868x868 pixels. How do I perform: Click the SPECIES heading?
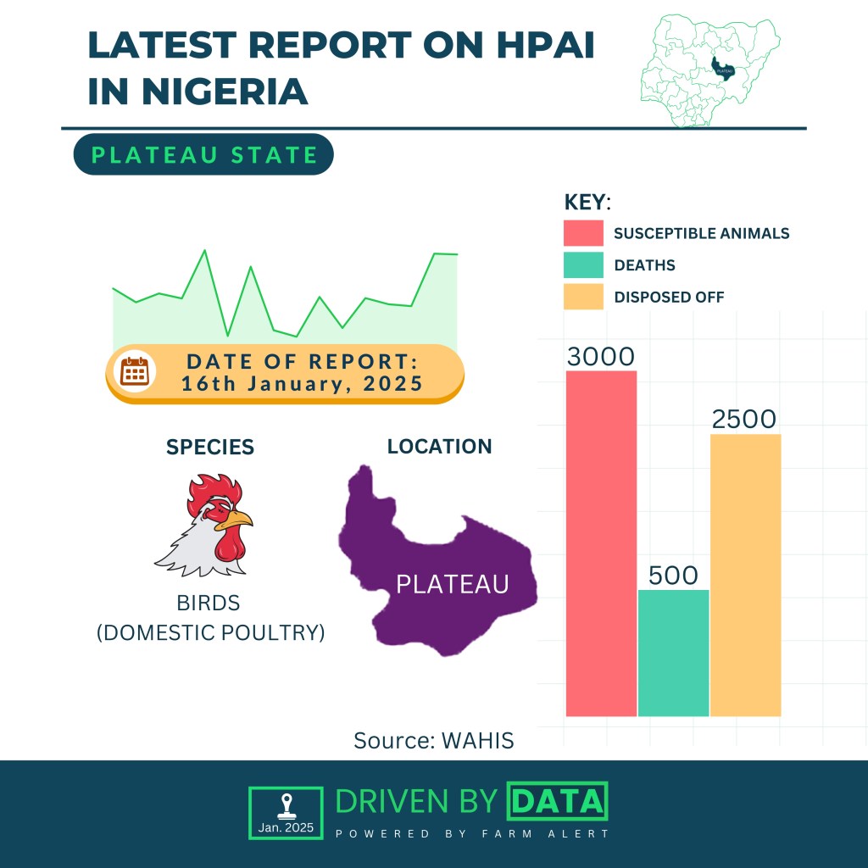coord(209,447)
